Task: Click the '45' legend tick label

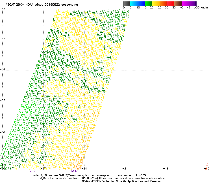Action: 188,8
